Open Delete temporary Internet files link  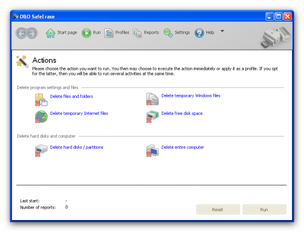click(79, 113)
